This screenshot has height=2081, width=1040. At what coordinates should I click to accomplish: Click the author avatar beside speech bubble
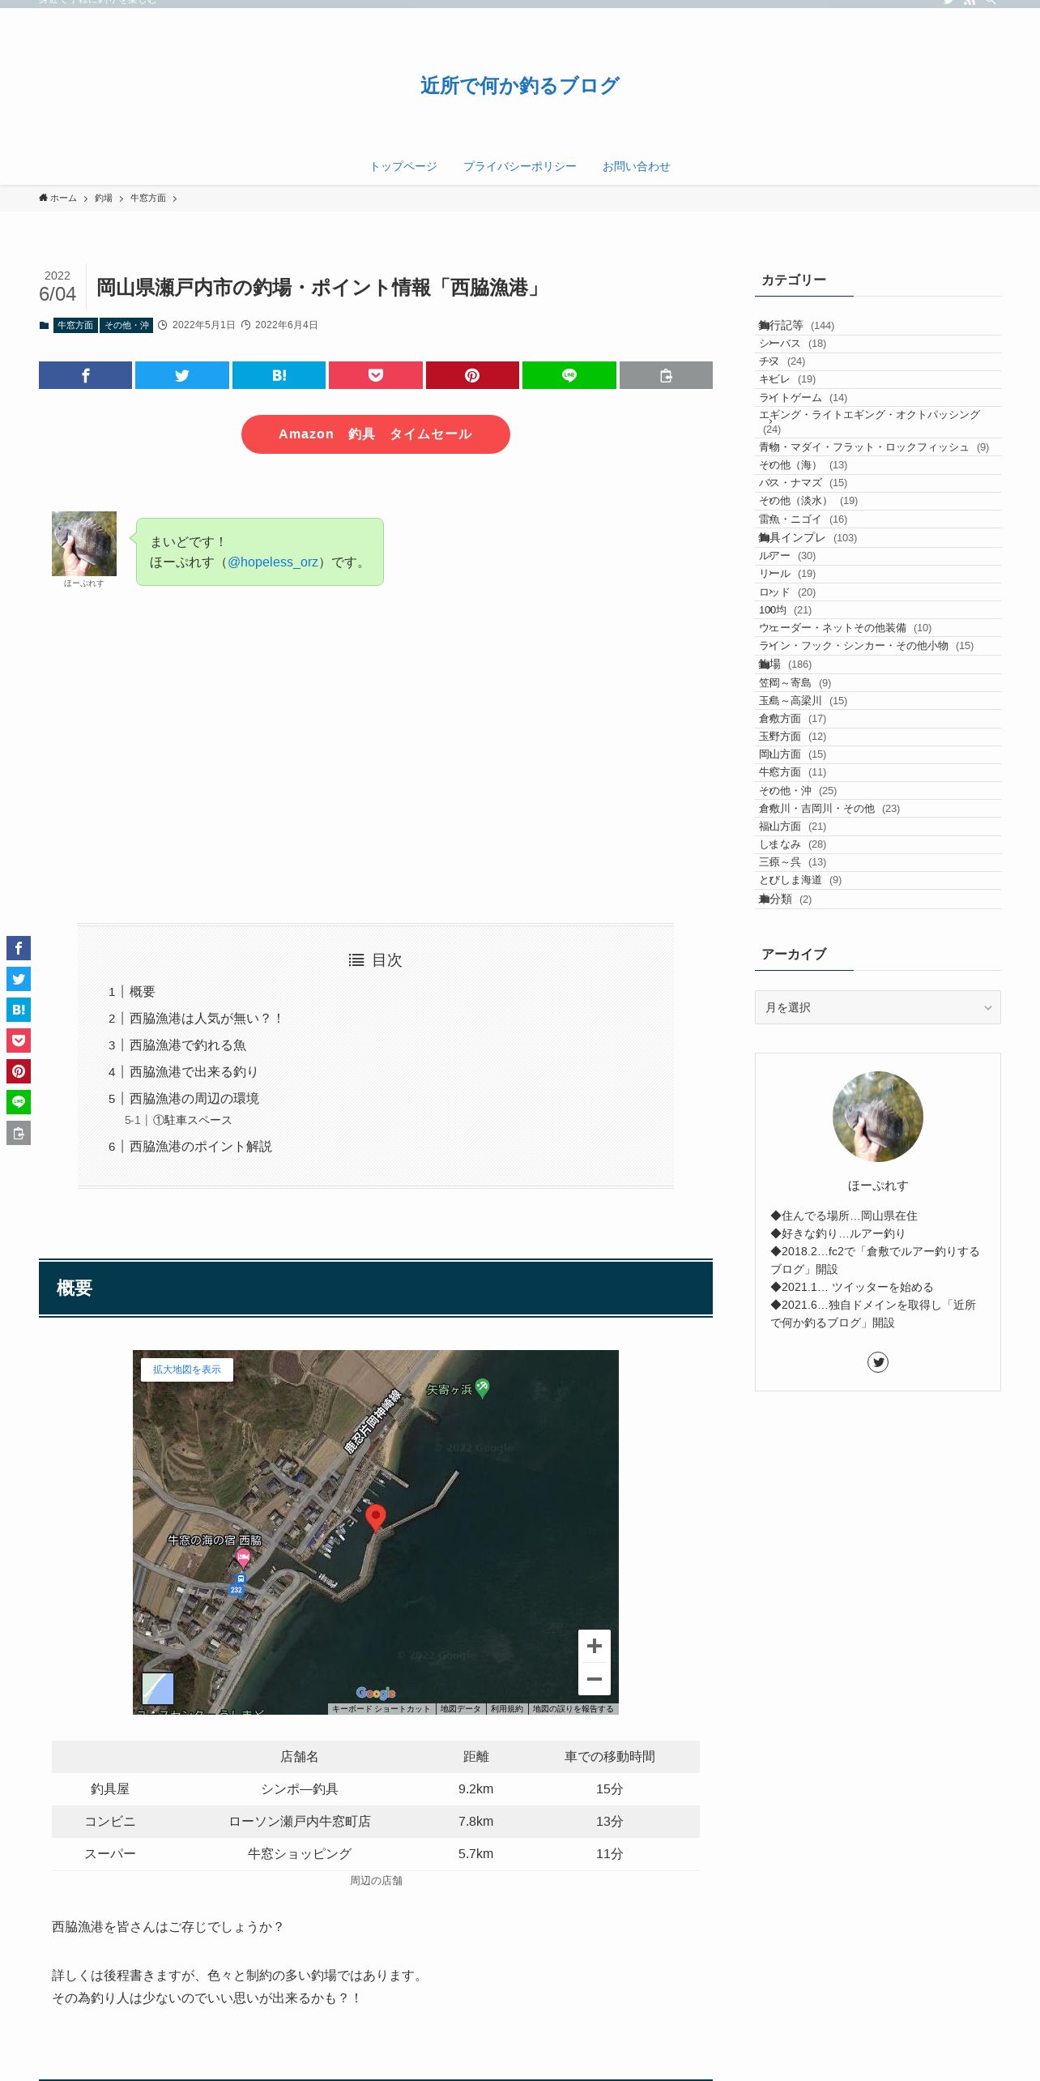tap(84, 544)
